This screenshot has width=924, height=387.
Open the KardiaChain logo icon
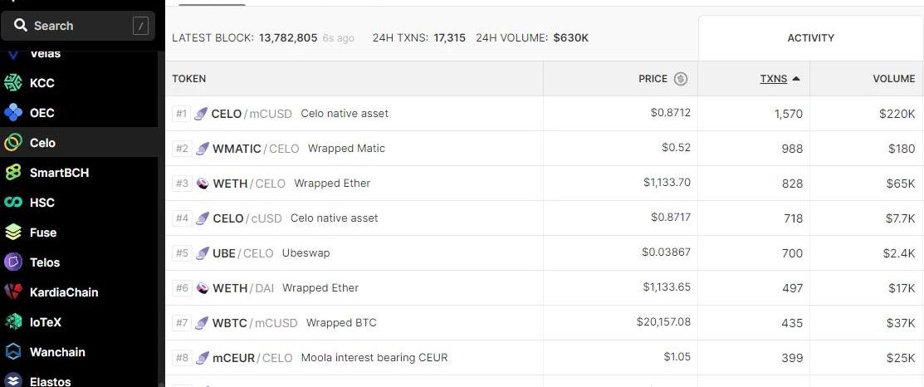tap(13, 292)
